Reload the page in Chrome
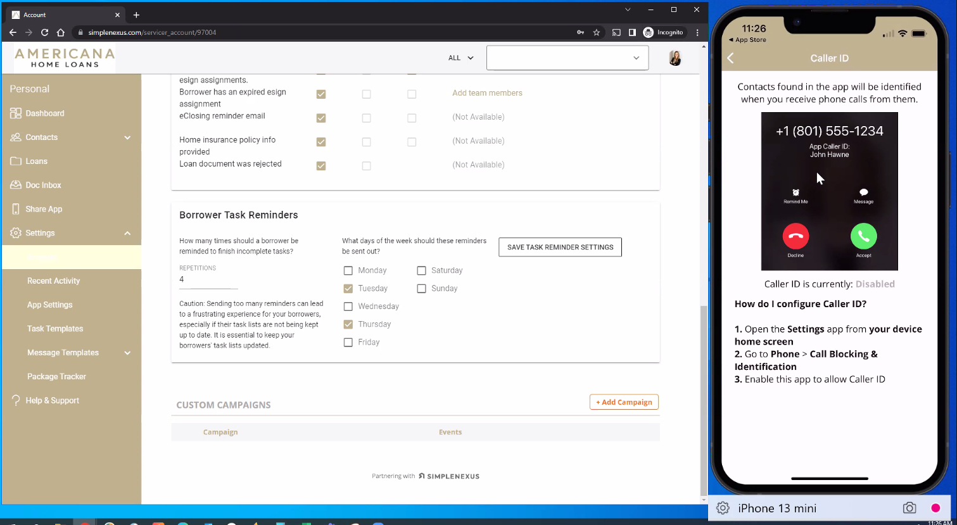 click(x=44, y=32)
